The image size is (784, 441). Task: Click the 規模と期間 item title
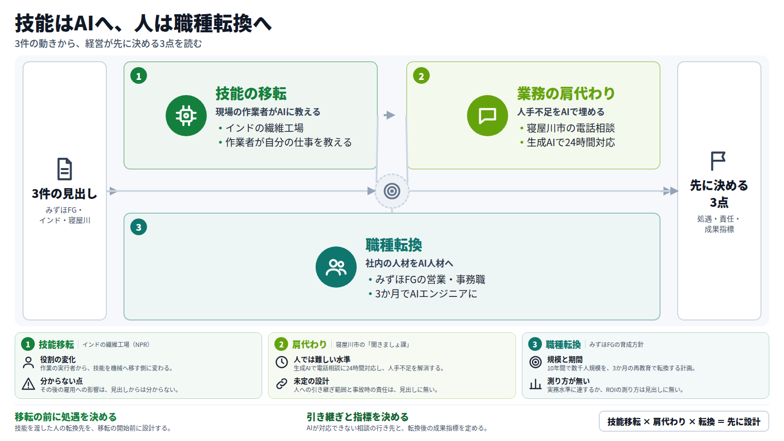tap(565, 359)
